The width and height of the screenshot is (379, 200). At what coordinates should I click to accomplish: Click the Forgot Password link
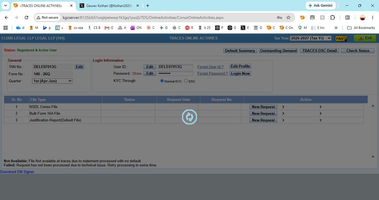212,73
